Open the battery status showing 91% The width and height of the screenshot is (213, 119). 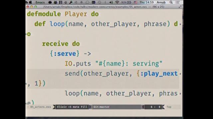point(126,2)
